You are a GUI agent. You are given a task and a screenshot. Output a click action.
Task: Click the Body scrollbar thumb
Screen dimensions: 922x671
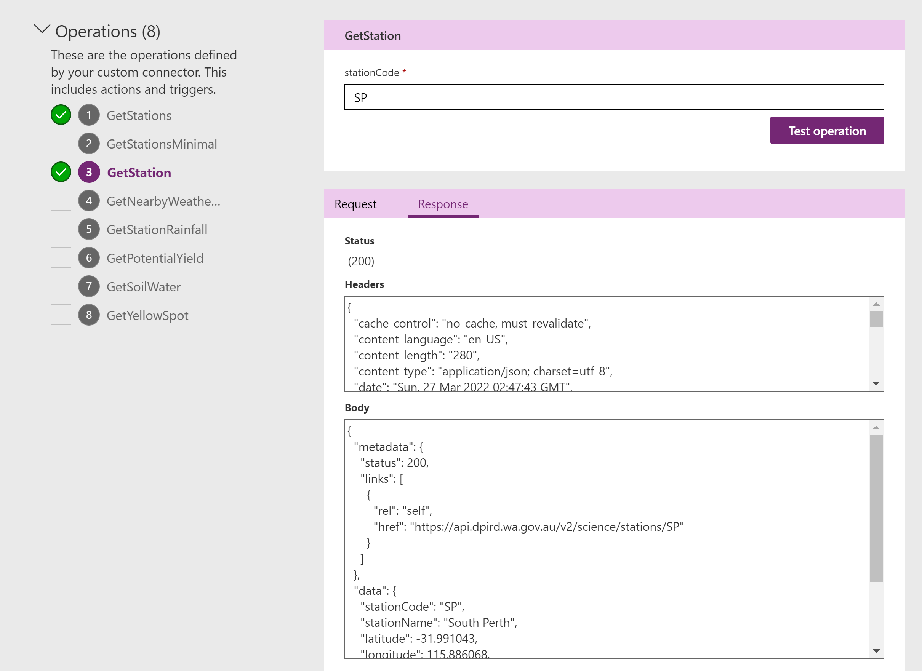click(x=876, y=508)
